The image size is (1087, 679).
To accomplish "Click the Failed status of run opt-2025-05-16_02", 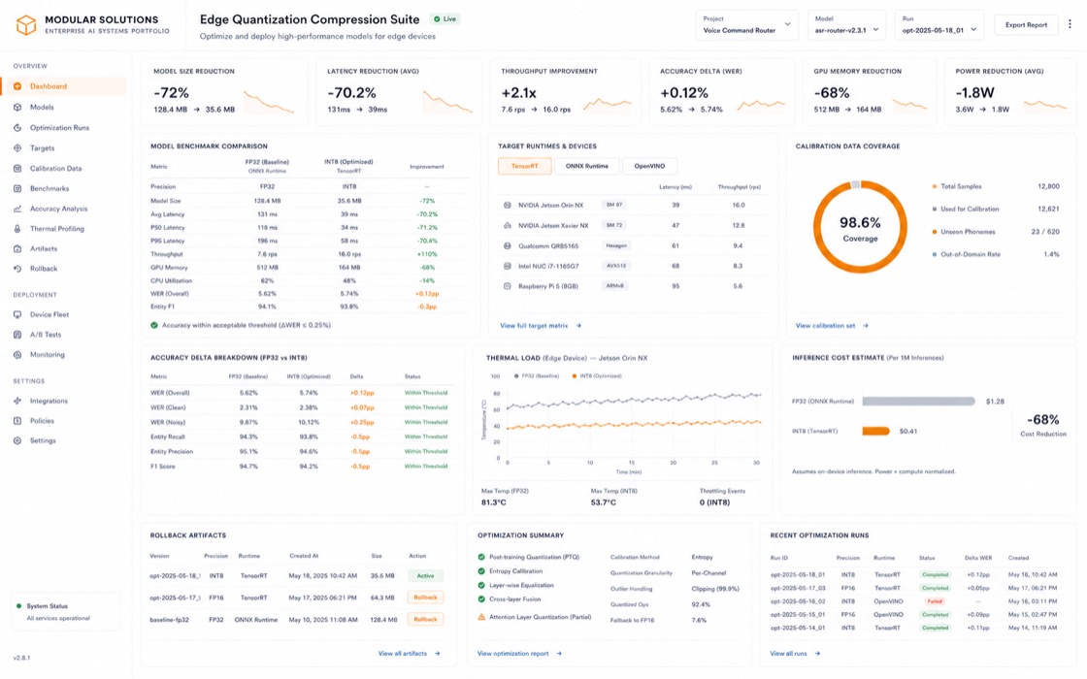I will point(935,601).
